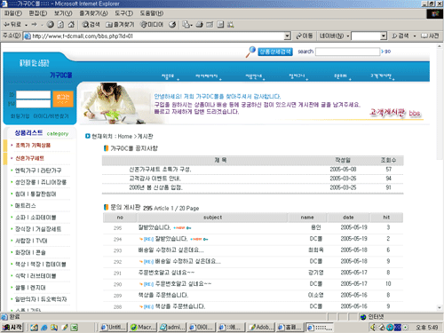Screen dimensions: 444x333
Task: Click the Windows 시작 Start button
Action: pyautogui.click(x=12, y=327)
